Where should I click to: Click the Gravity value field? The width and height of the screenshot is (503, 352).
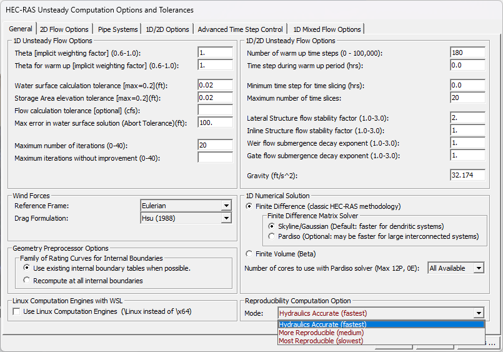tap(467, 175)
